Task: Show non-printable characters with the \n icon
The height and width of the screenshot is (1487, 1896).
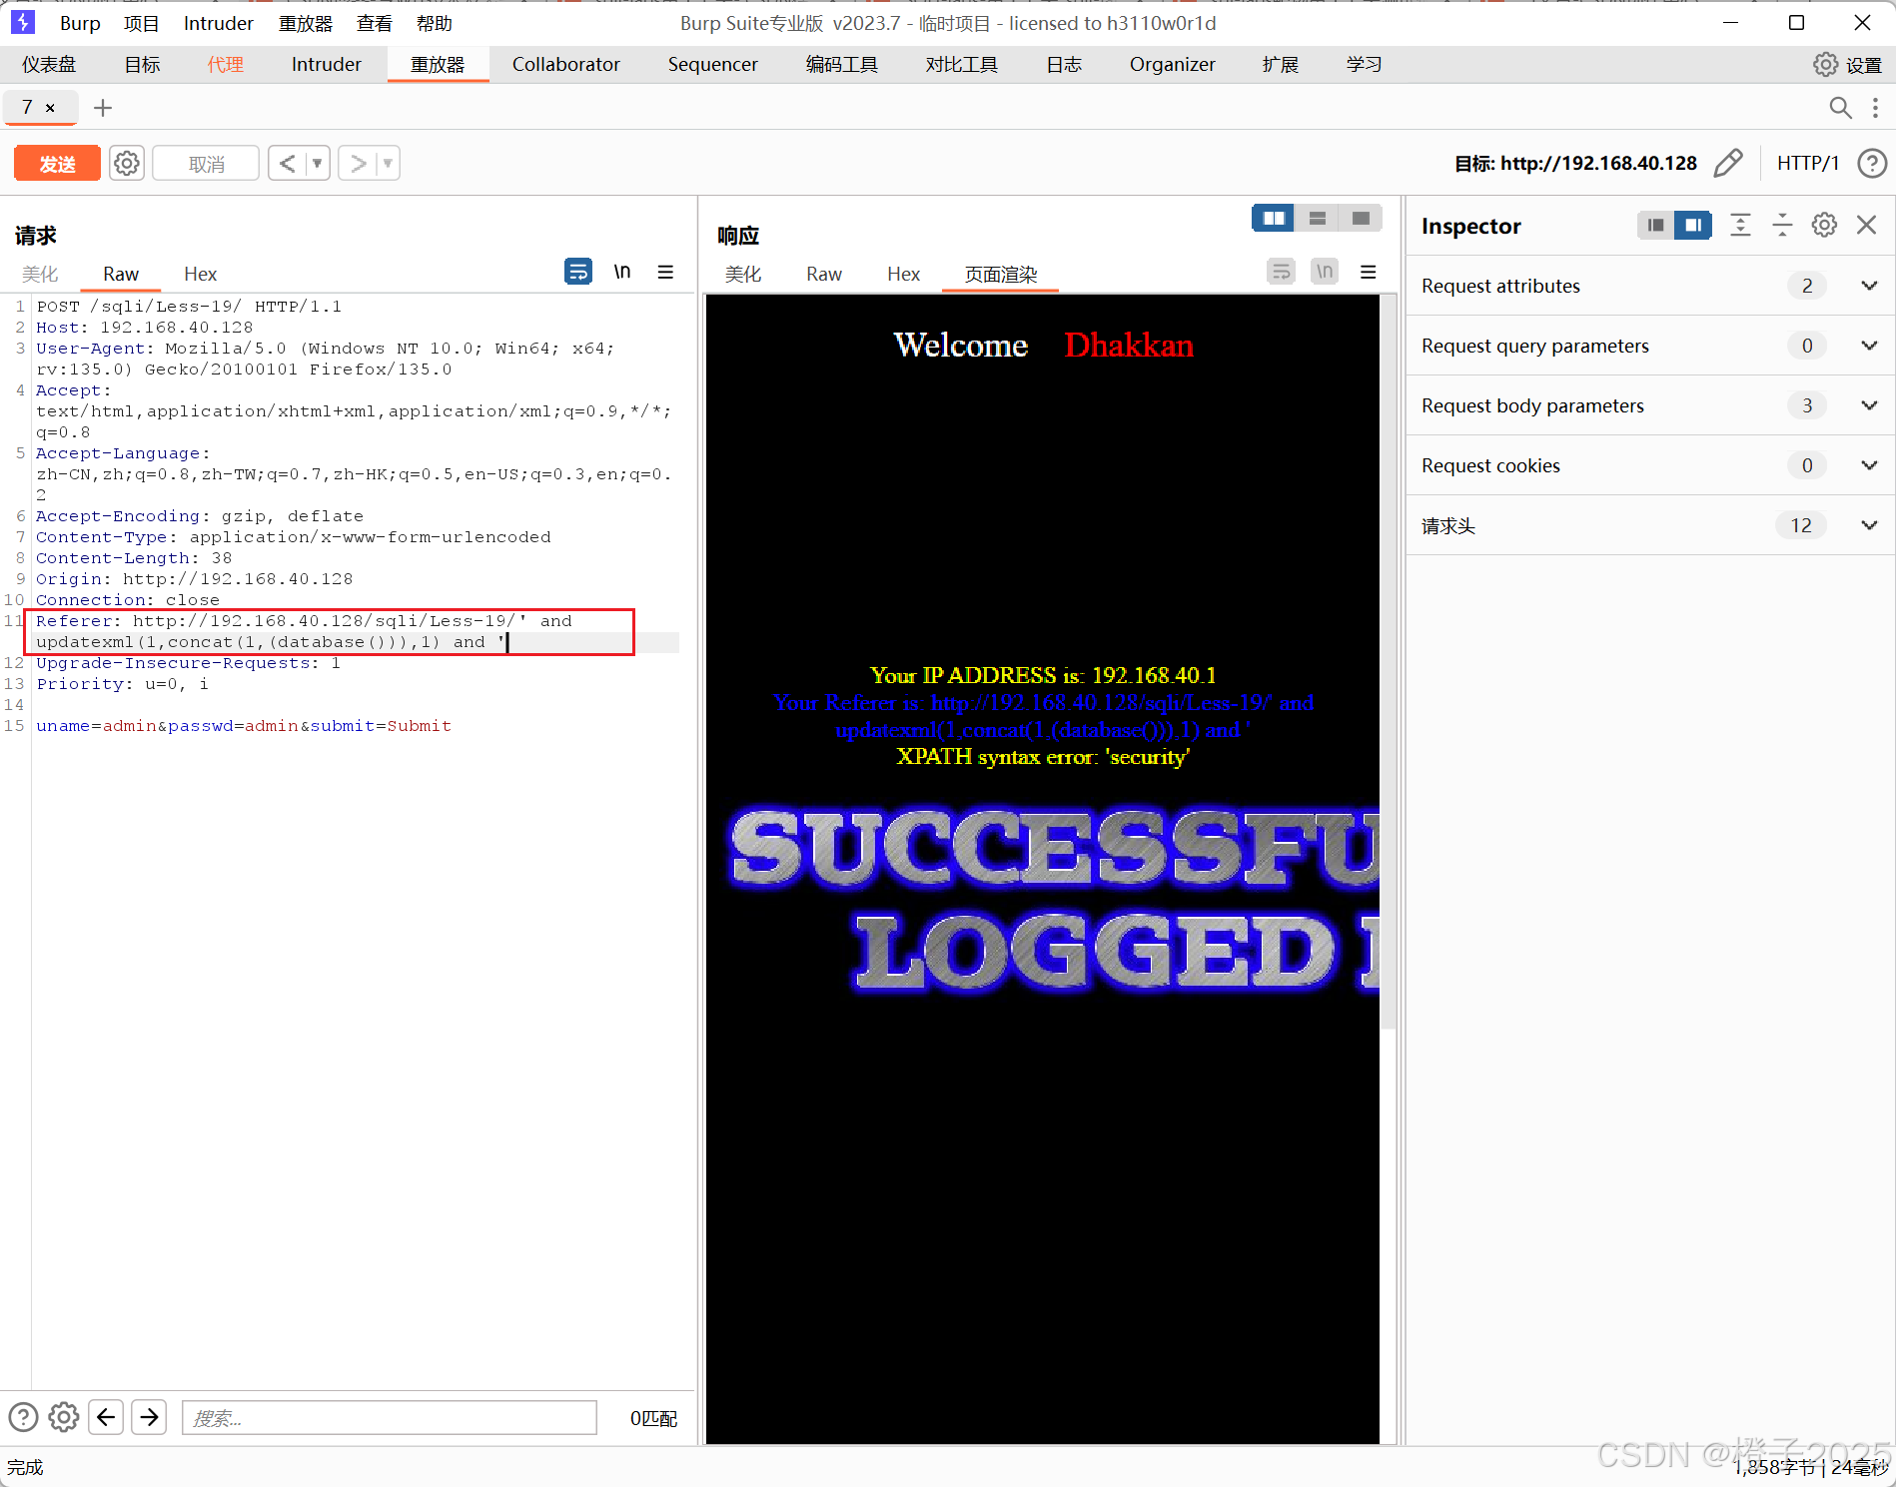Action: [x=622, y=271]
